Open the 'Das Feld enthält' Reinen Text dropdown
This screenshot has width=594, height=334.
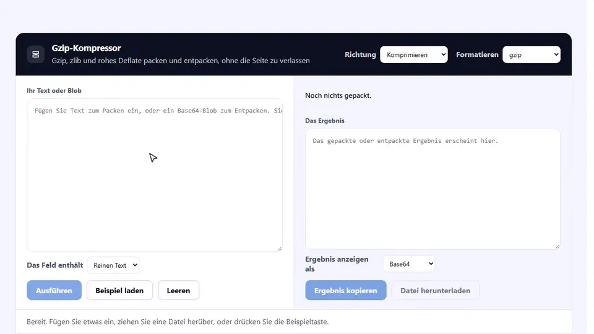[x=113, y=265]
